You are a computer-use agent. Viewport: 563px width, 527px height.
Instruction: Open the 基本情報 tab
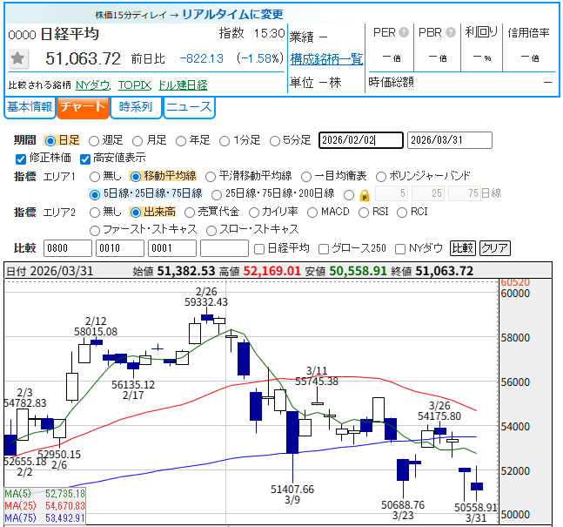click(x=30, y=108)
